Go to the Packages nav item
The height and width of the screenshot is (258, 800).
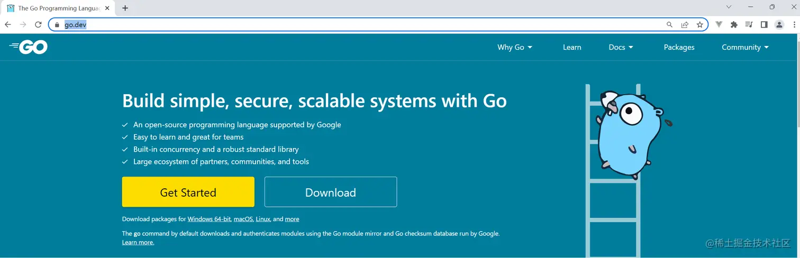[679, 47]
